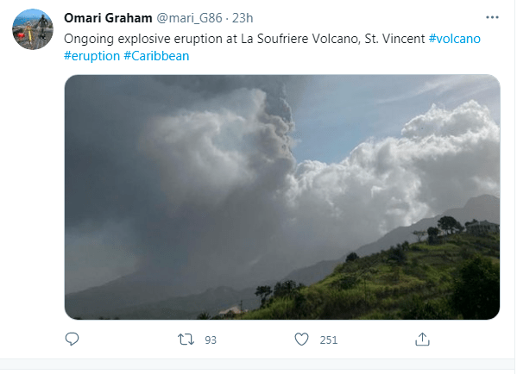Open the @mari_G86 handle
Viewport: 517px width, 374px height.
point(189,18)
